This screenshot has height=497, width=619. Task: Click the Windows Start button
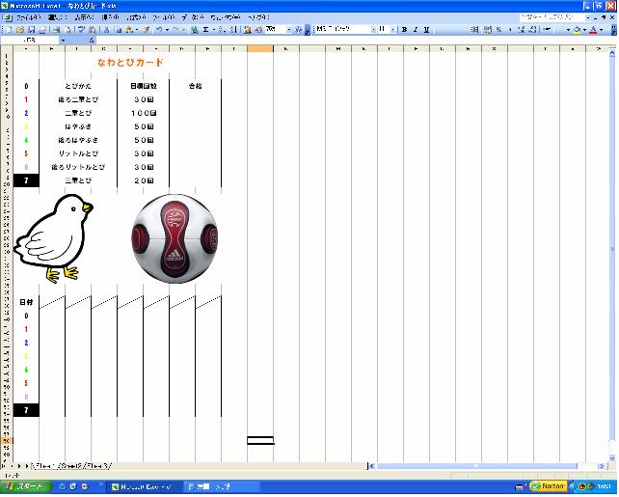tap(25, 488)
